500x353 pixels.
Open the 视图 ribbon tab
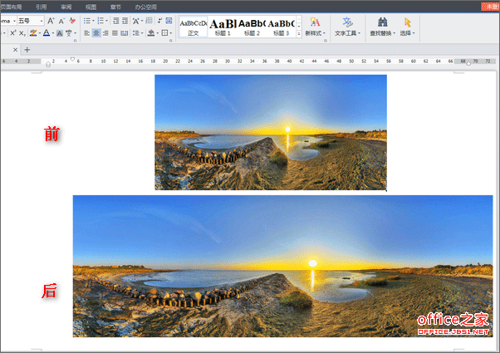(91, 7)
